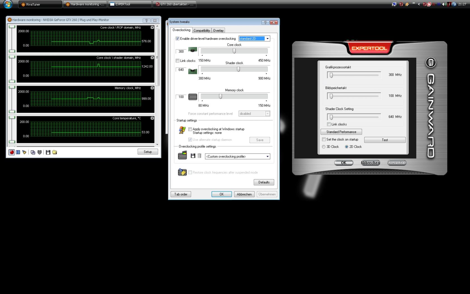Toggle Link clocks checkbox in System tweaks

(177, 61)
